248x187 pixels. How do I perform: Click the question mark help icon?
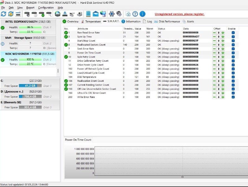[135, 14]
